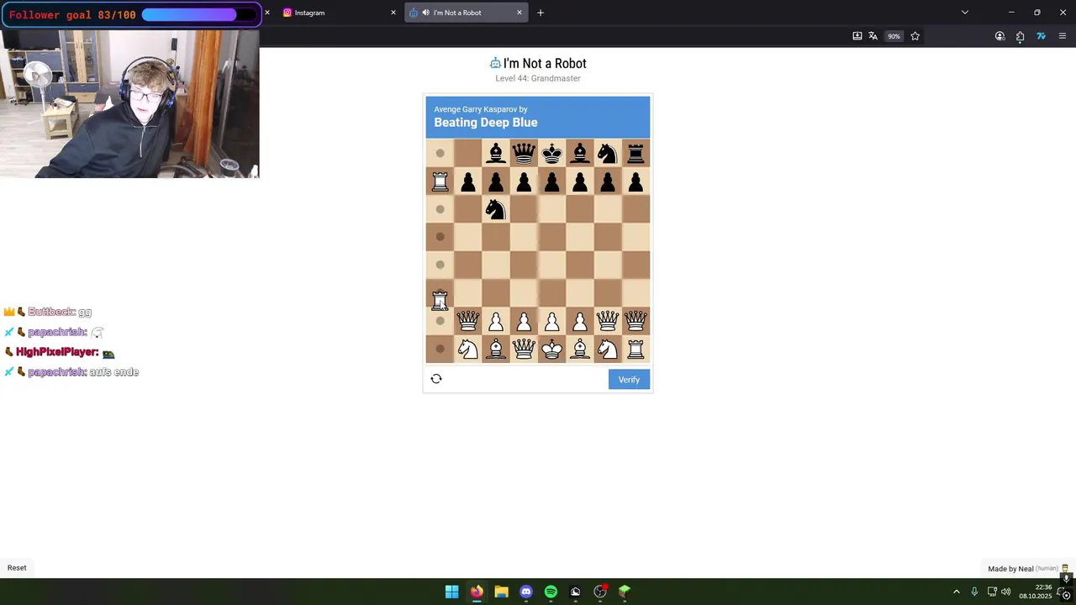The image size is (1076, 605).
Task: Click the install app icon in address bar
Action: (857, 36)
